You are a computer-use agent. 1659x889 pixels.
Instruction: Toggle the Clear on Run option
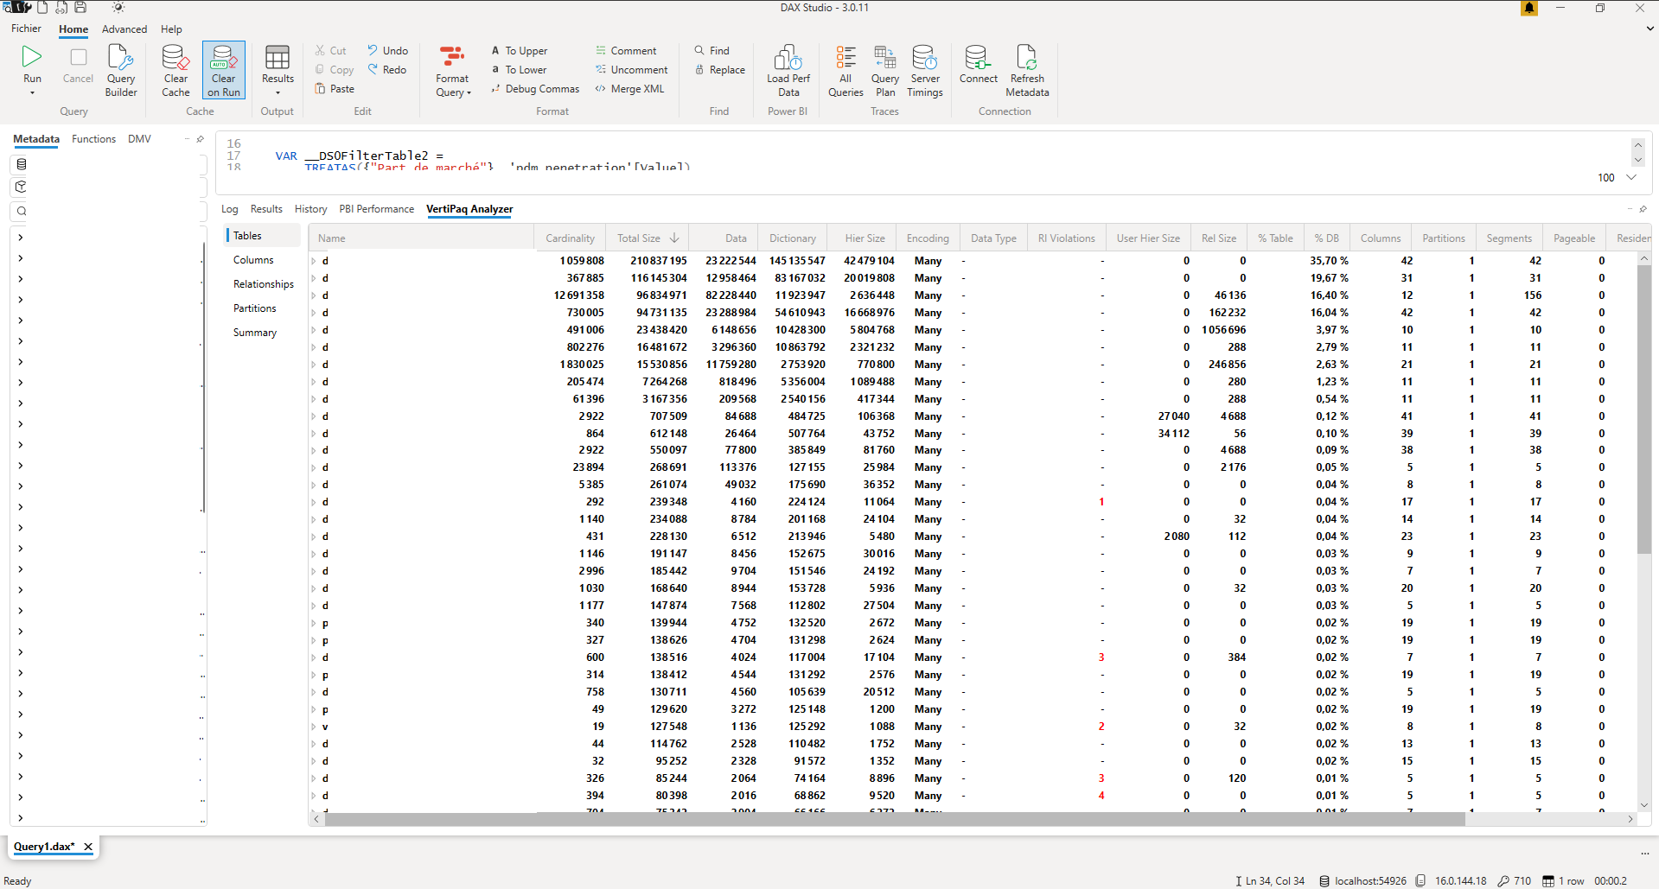(x=224, y=70)
